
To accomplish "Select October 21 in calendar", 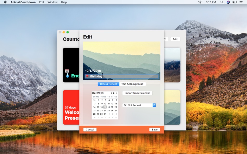I will (x=94, y=110).
